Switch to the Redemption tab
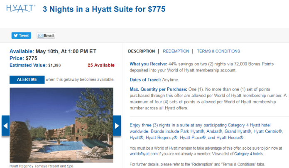Screen dimensions: 289x168 pos(176,51)
